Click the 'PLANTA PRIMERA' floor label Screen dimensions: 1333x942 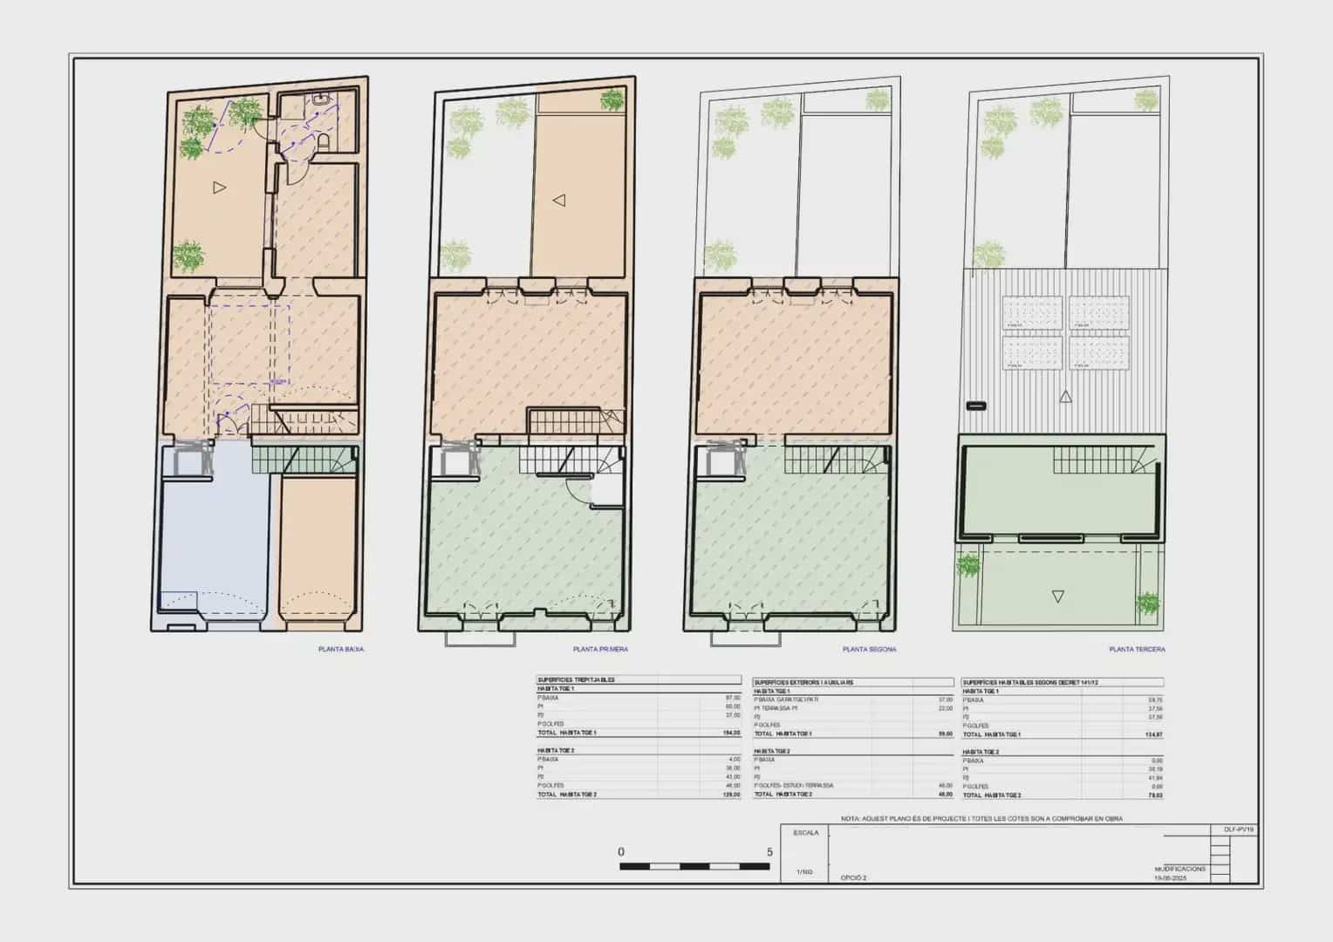(x=600, y=650)
